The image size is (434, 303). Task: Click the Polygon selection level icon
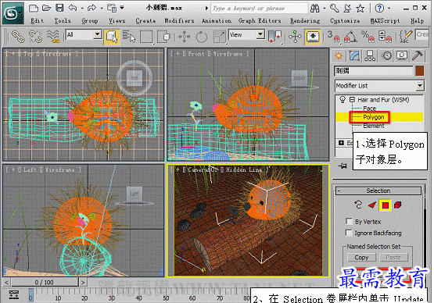pos(385,205)
